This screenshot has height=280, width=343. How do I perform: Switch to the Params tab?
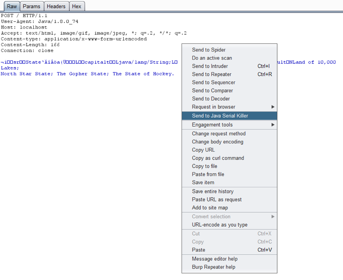point(31,7)
